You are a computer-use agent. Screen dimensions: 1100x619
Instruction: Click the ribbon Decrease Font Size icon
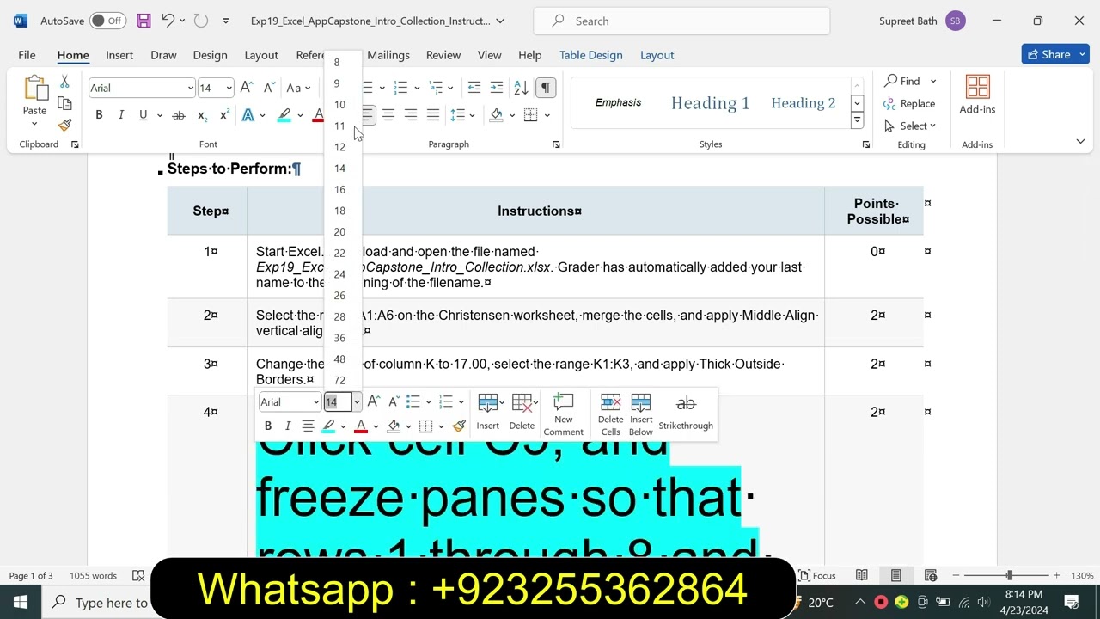269,88
